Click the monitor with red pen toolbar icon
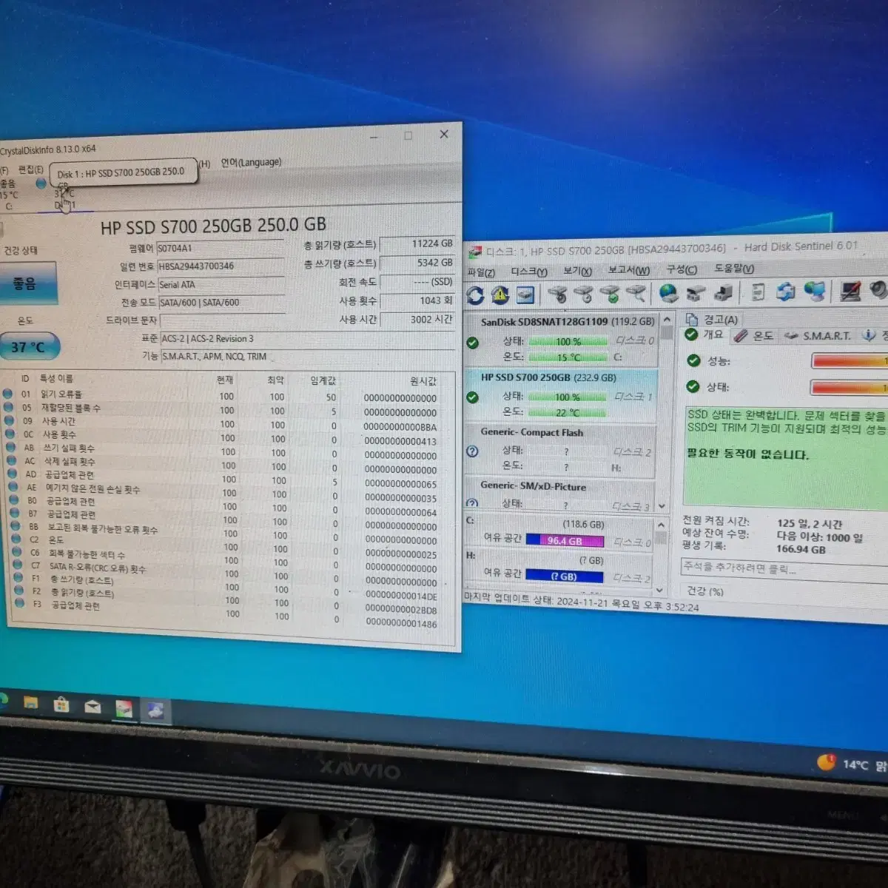The height and width of the screenshot is (888, 888). pyautogui.click(x=850, y=291)
